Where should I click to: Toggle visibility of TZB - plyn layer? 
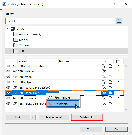[8, 82]
